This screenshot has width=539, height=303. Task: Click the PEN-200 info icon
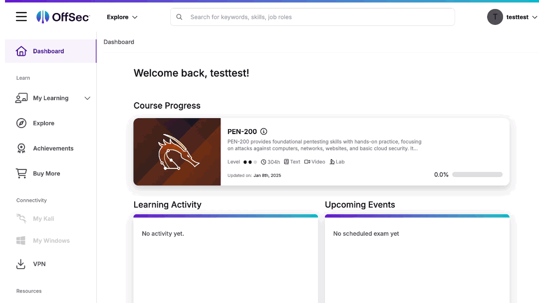coord(264,132)
